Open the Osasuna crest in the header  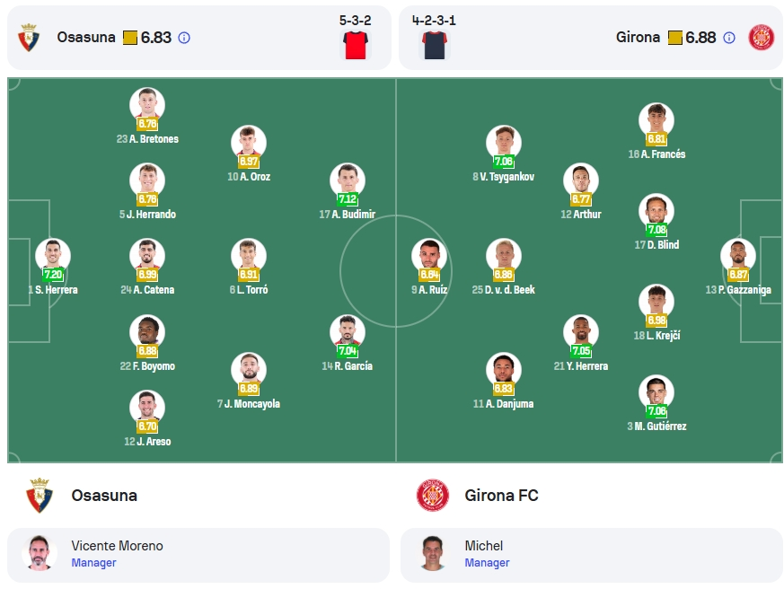(x=29, y=38)
